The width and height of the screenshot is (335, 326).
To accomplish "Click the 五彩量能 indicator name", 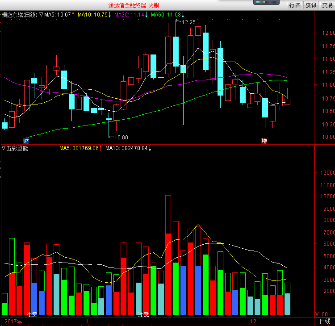I will (x=17, y=148).
